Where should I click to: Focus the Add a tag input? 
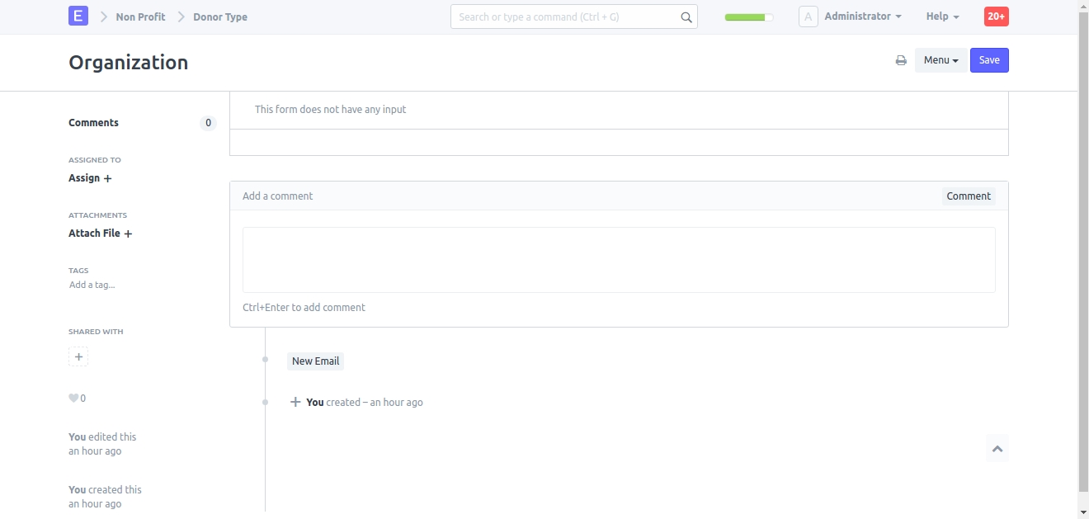[x=92, y=285]
